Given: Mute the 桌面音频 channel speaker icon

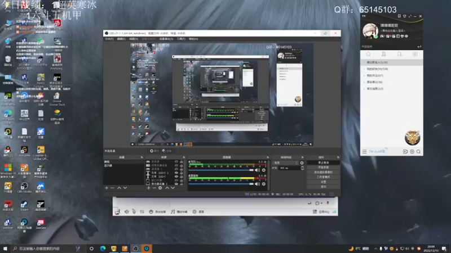Looking at the screenshot, I should [257, 184].
